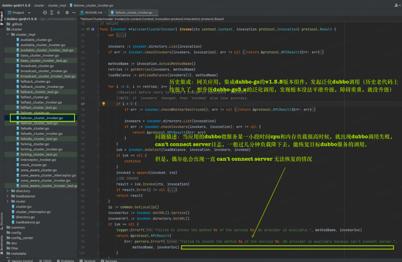Viewport: 402px width, 262px height.
Task: Click cluster_impl in the navigation bar breadcrumb
Action: [x=57, y=5]
